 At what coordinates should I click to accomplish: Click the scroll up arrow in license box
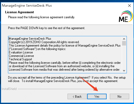(x=124, y=39)
